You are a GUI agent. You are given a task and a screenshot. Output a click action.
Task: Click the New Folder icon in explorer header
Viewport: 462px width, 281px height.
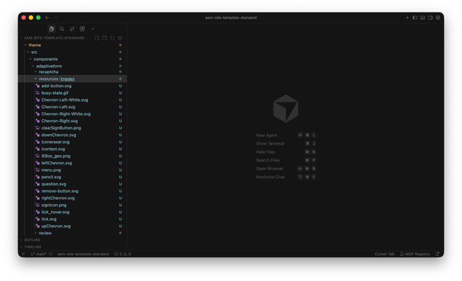(x=105, y=38)
